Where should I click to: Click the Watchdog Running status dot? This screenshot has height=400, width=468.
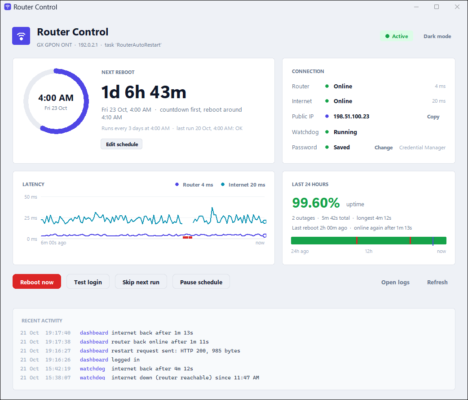coord(327,132)
